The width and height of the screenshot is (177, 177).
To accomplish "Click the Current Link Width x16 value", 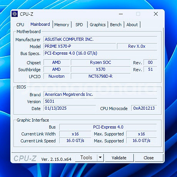I will tap(75, 134).
